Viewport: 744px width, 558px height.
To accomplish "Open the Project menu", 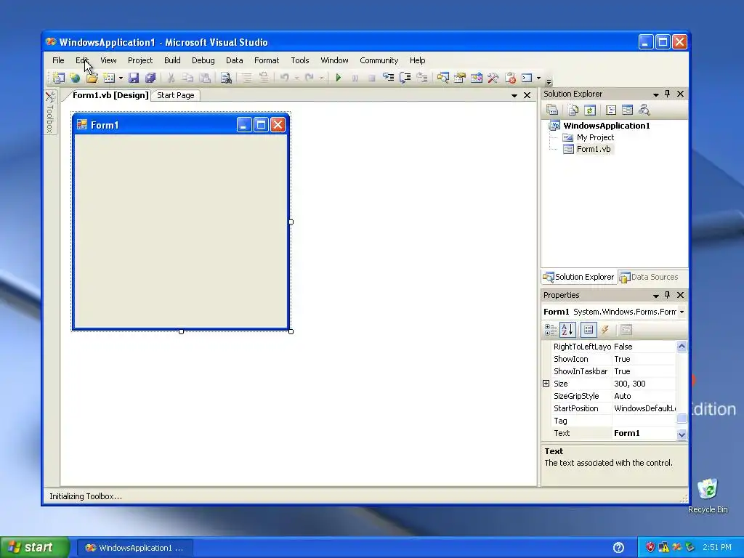I will tap(140, 60).
